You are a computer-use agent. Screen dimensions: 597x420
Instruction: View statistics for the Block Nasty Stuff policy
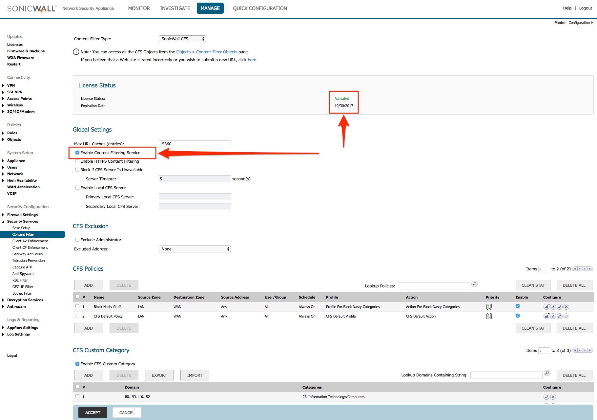(x=546, y=307)
